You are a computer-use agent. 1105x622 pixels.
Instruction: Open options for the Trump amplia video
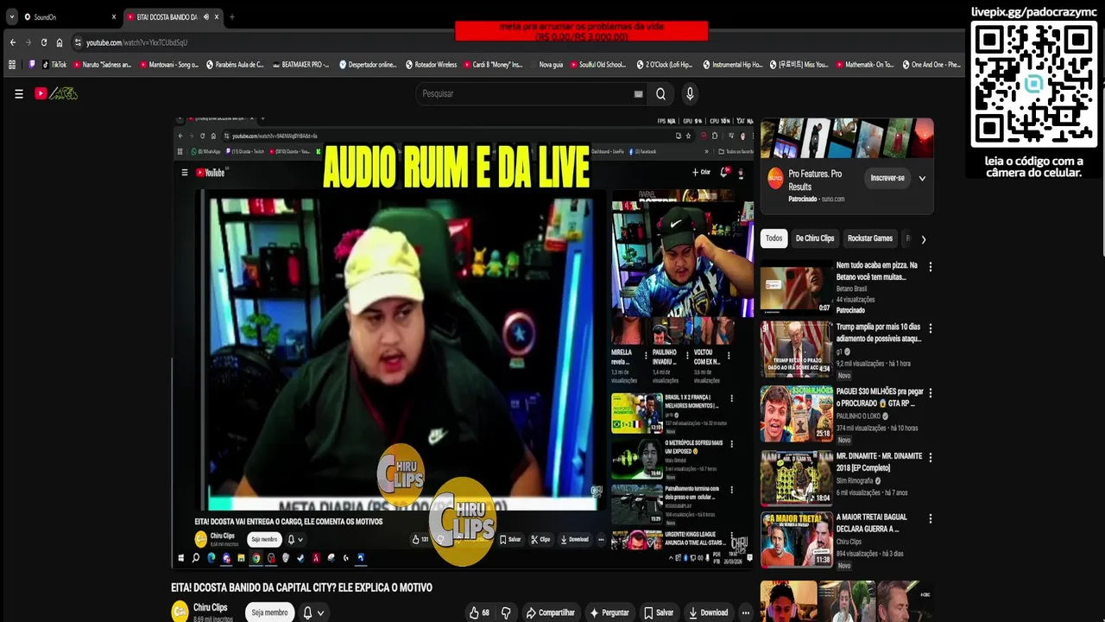[x=930, y=328]
